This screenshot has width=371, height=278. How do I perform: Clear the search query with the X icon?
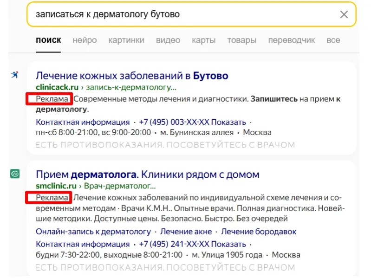click(x=344, y=14)
